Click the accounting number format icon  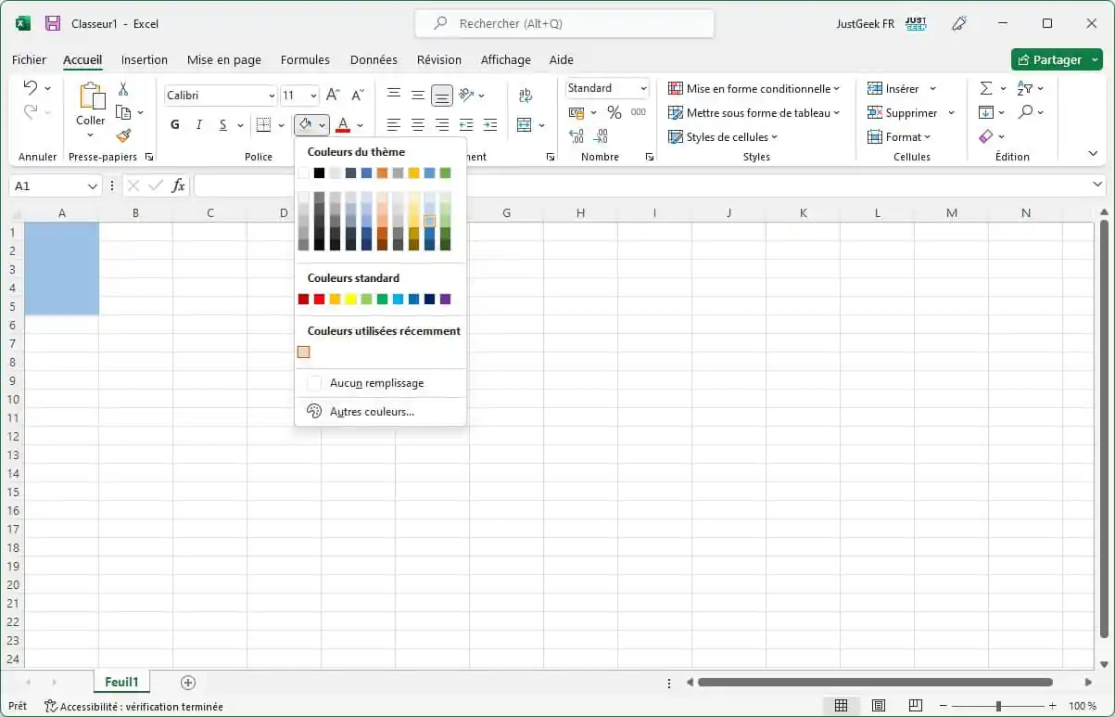click(576, 112)
